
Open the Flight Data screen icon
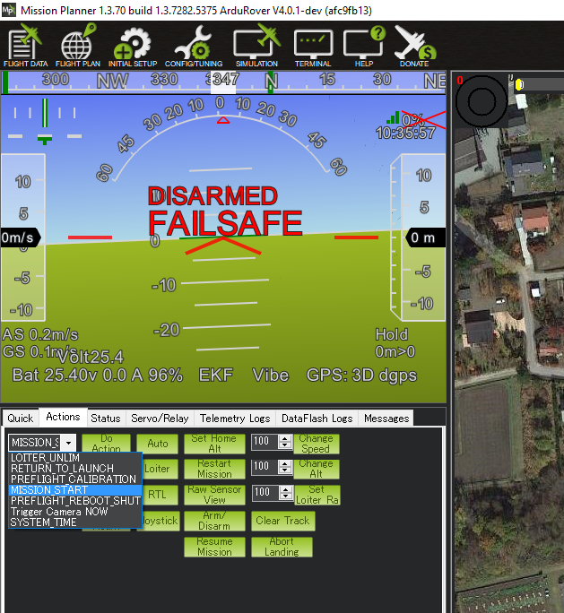(25, 47)
